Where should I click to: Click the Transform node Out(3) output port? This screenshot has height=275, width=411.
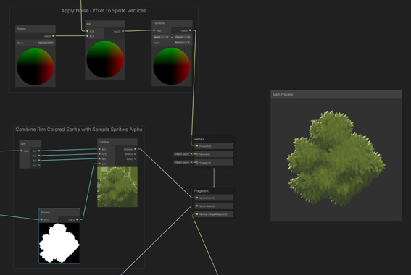click(191, 30)
